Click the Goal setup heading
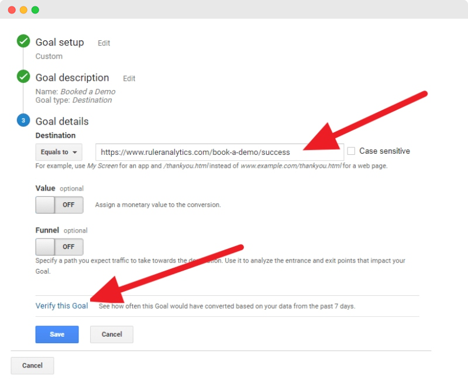The image size is (468, 384). tap(60, 42)
